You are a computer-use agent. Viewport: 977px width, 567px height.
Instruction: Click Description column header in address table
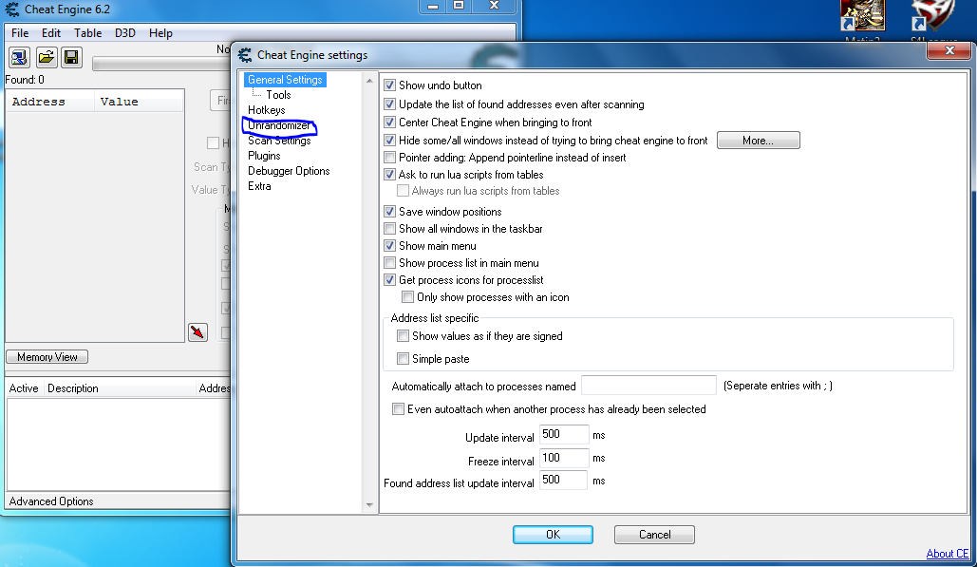tap(119, 388)
